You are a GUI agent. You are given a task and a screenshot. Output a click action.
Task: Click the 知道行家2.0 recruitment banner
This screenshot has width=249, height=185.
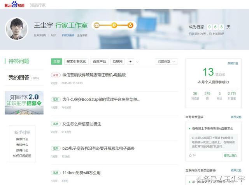tap(24, 103)
